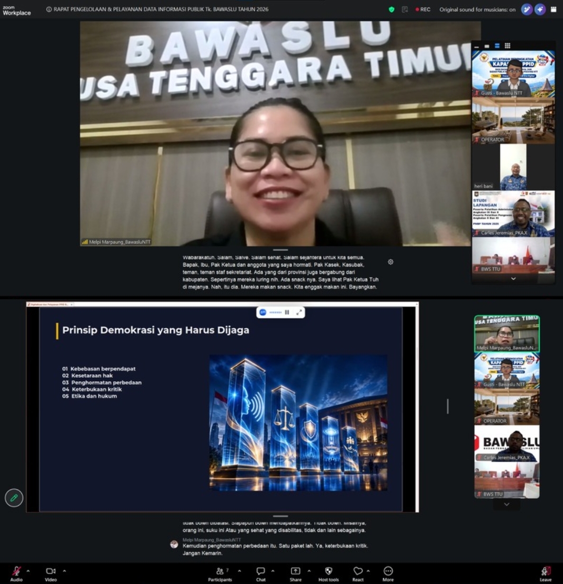Click the meeting info icon beside title
This screenshot has height=584, width=563.
click(x=49, y=9)
